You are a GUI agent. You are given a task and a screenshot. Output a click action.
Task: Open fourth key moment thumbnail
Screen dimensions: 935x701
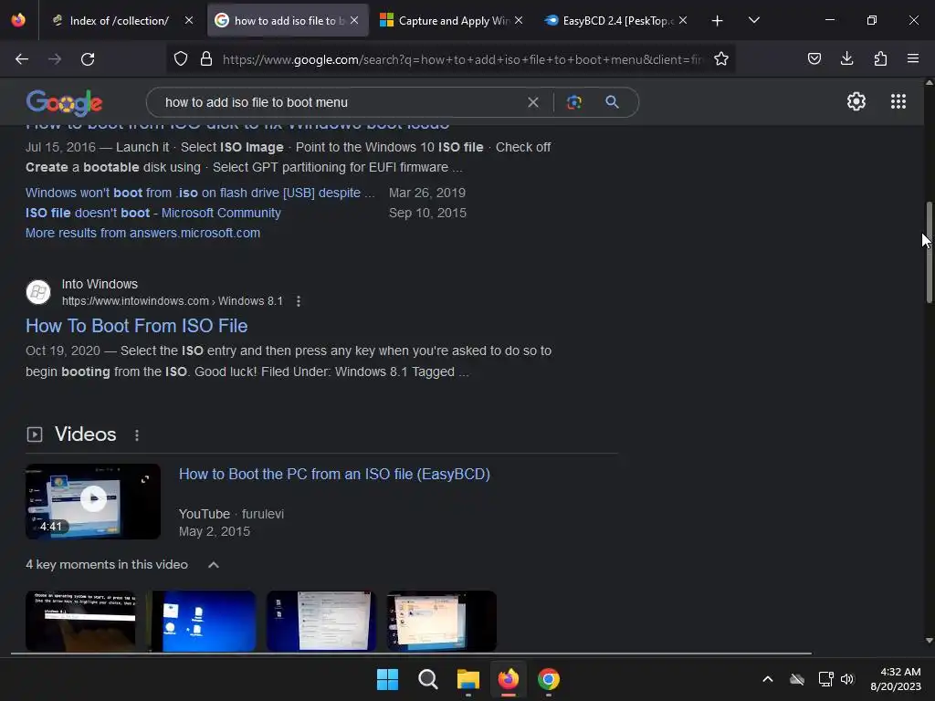tap(442, 621)
